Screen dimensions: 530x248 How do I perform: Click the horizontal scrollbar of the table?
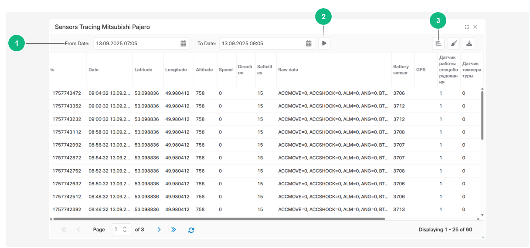[219, 219]
